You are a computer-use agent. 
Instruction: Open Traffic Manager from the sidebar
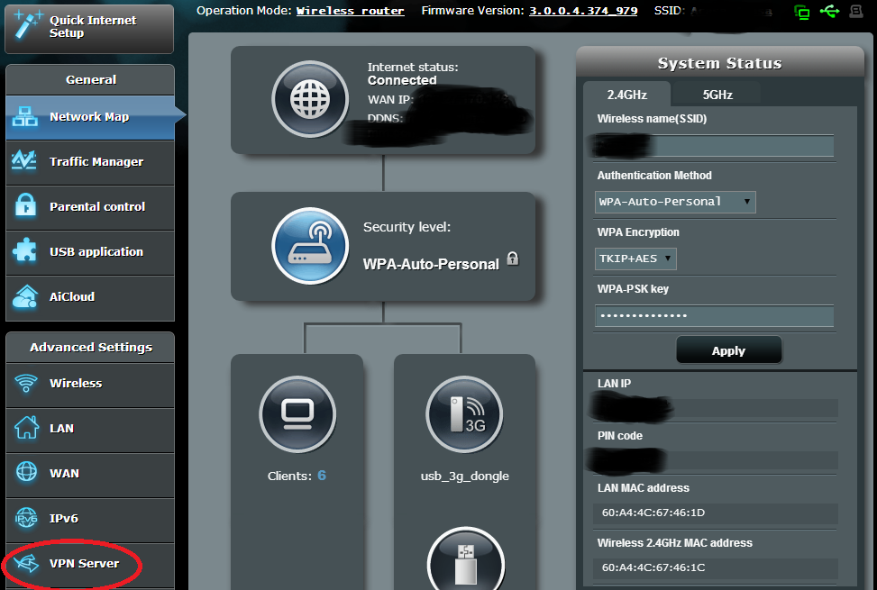(x=90, y=162)
